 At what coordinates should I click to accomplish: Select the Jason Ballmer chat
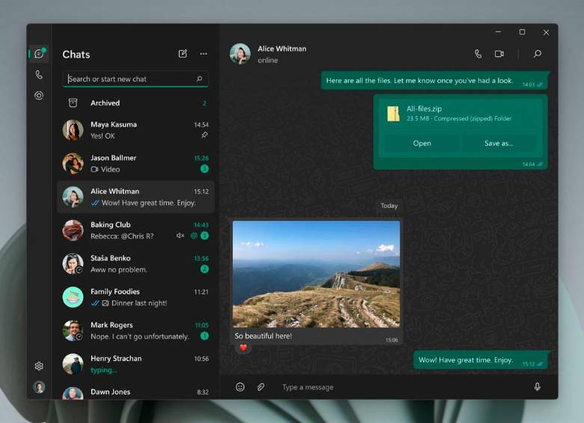[135, 163]
